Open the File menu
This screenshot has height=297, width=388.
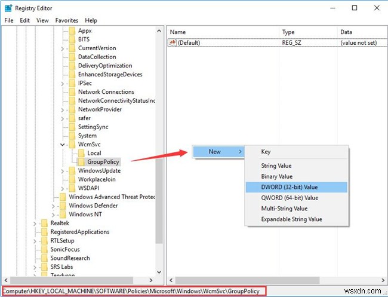[x=9, y=20]
